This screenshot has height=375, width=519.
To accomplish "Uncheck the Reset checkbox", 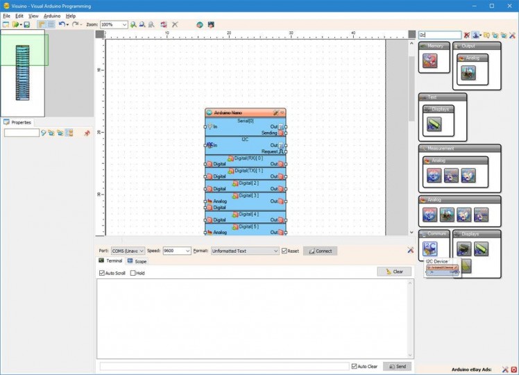I will [x=284, y=251].
